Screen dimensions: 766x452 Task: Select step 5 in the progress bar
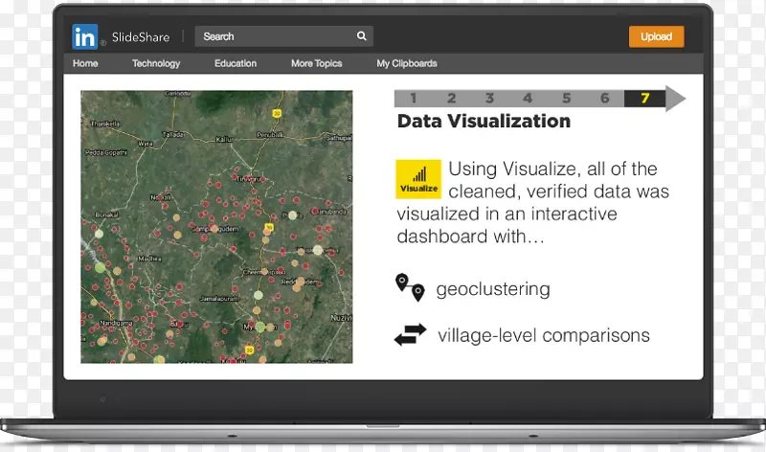point(566,98)
